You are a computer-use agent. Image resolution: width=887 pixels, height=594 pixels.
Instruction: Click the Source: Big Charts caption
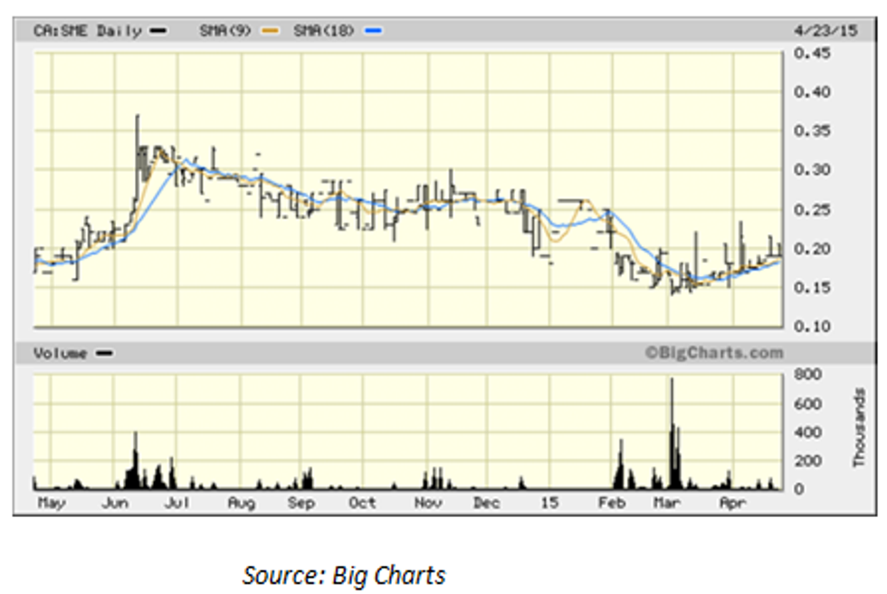point(344,574)
